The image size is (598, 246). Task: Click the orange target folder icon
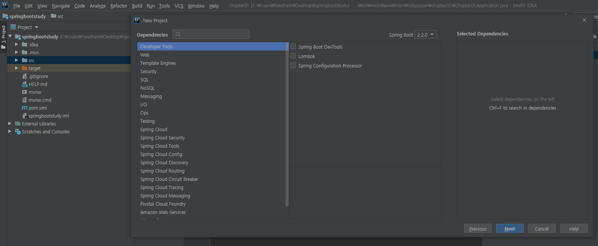point(25,68)
